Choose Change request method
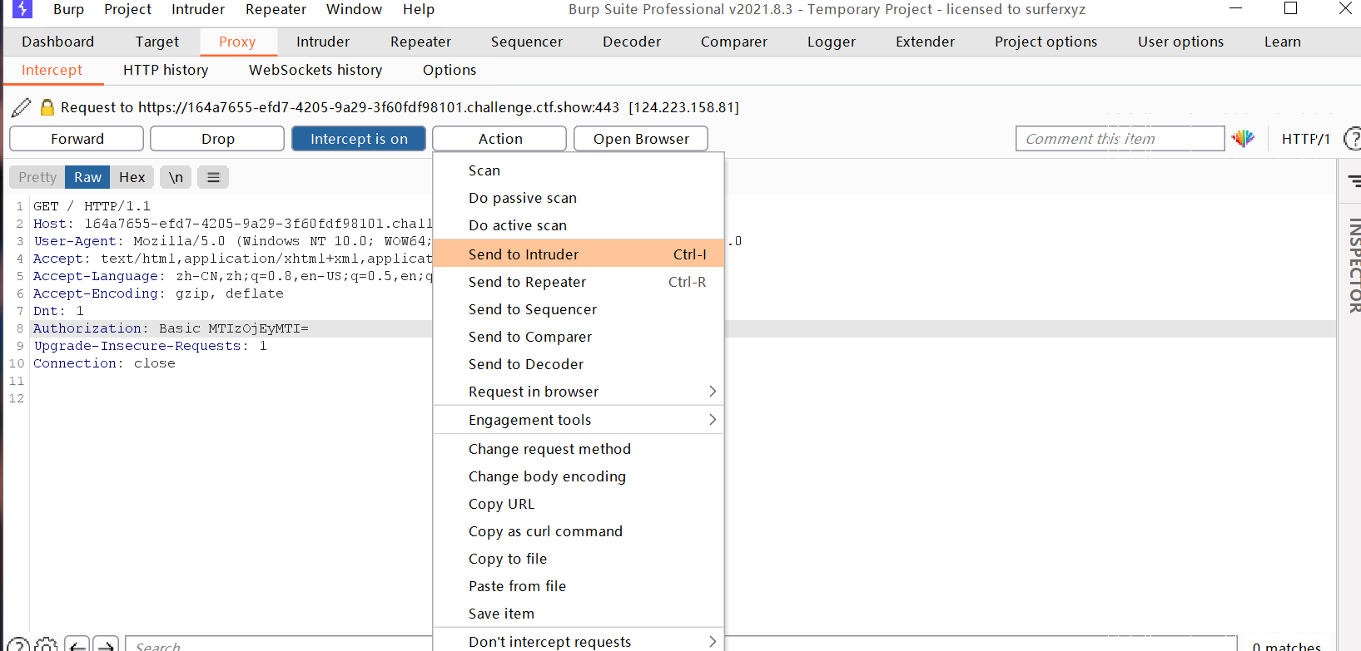Image resolution: width=1361 pixels, height=651 pixels. pyautogui.click(x=579, y=449)
